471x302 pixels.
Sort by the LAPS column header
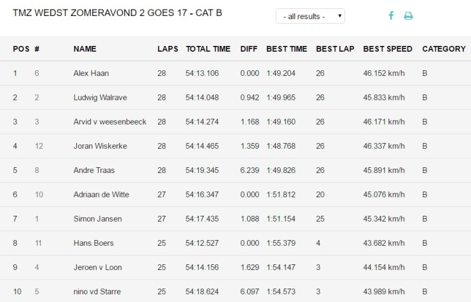point(168,49)
